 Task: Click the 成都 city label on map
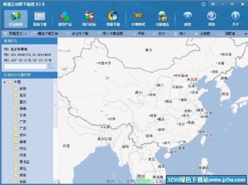click(x=153, y=116)
